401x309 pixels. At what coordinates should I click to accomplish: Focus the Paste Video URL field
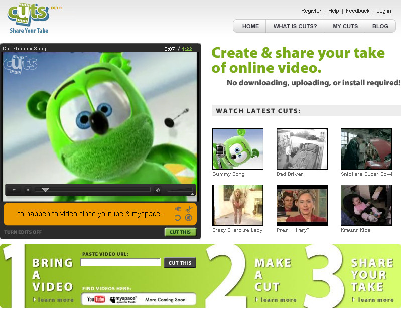[x=120, y=262]
